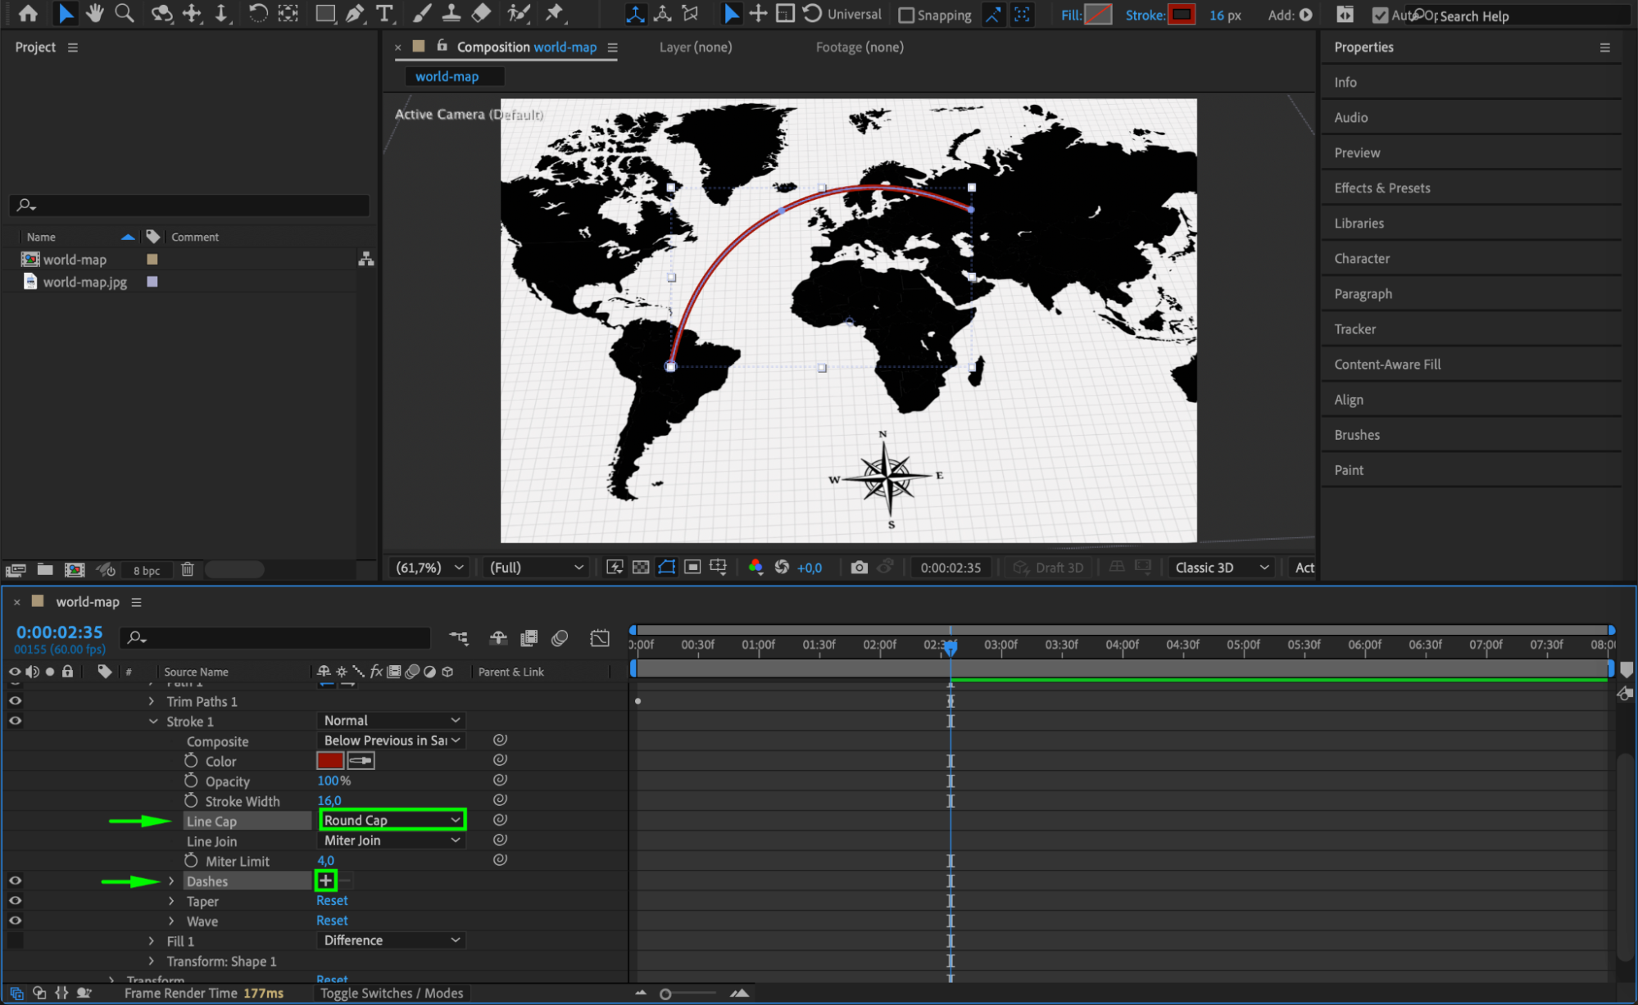
Task: Open the Line Cap dropdown
Action: coord(392,820)
